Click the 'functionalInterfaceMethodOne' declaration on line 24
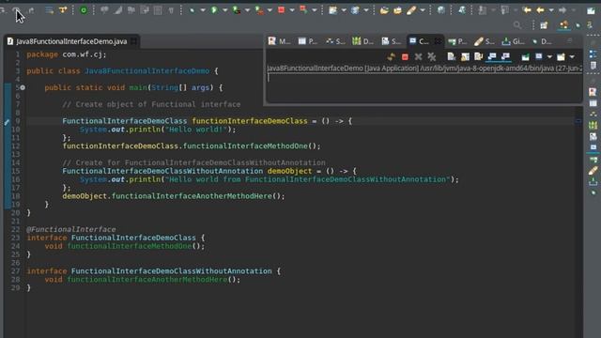This screenshot has height=338, width=601. click(130, 246)
